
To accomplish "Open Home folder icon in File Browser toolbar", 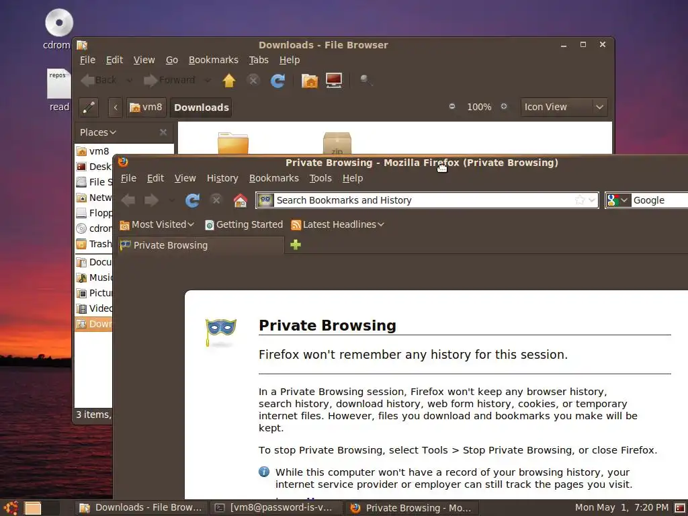I will click(309, 81).
